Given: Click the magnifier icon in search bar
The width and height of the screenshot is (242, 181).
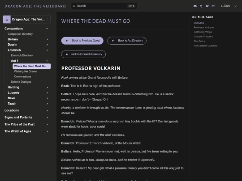Looking at the screenshot, I should tap(74, 6).
